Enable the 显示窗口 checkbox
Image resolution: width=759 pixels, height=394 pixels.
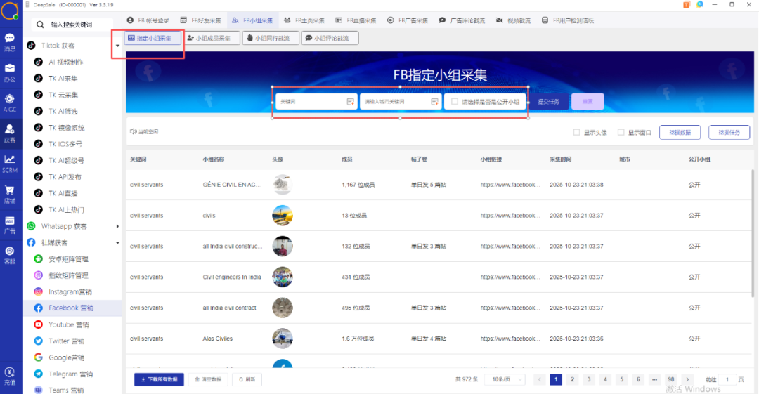[x=621, y=132]
